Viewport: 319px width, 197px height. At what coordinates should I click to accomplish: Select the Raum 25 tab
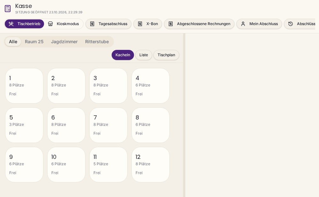tap(34, 42)
